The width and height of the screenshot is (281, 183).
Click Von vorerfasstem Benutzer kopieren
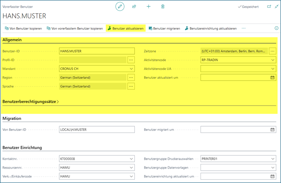click(x=74, y=28)
